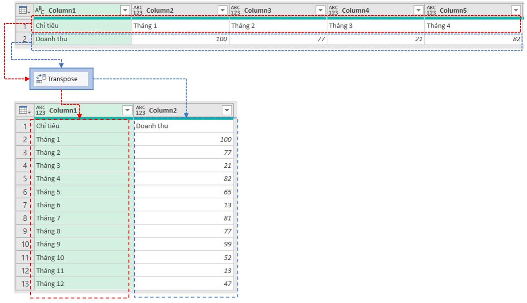
Task: Click the 'Tháng 8' cell
Action: pos(84,231)
